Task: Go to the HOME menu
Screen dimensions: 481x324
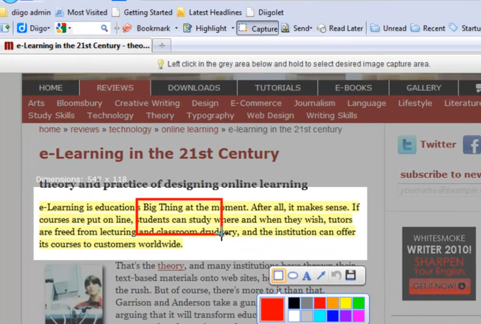Action: pos(51,88)
